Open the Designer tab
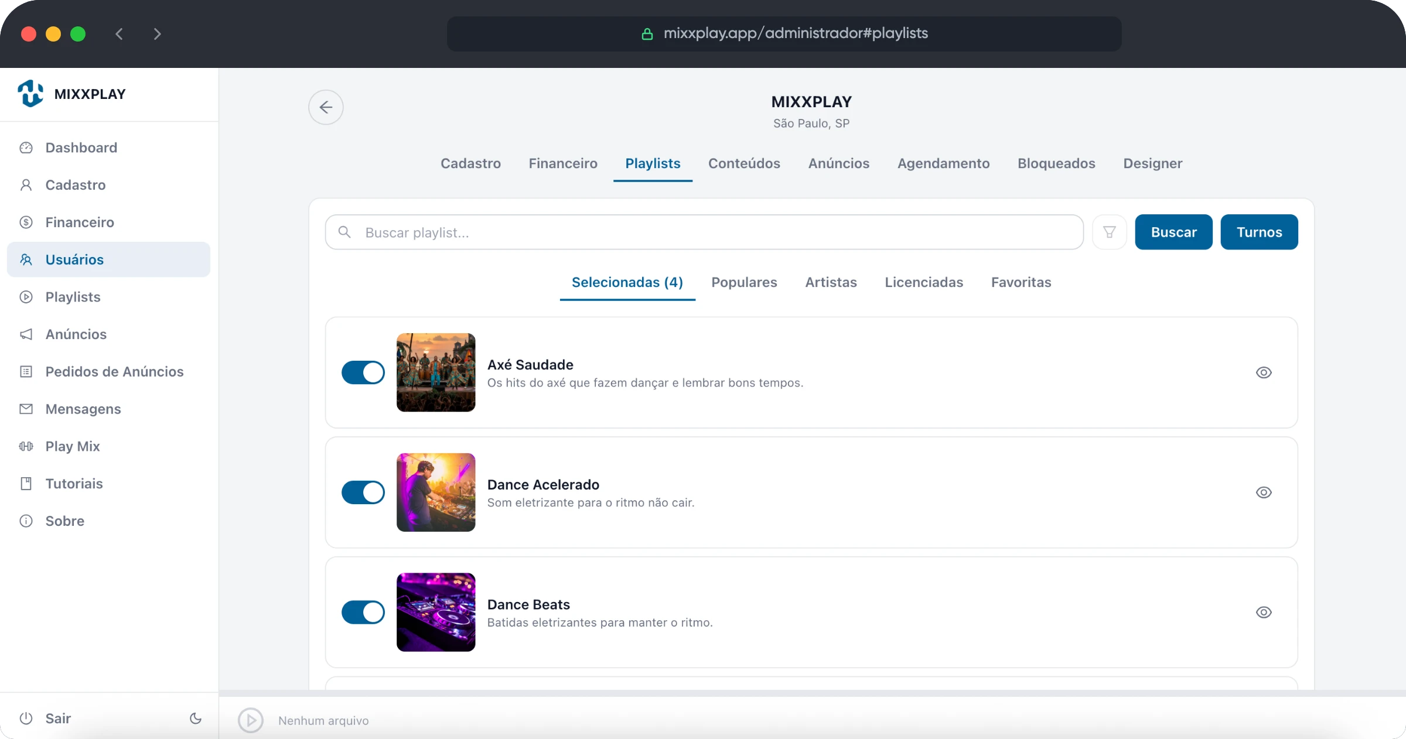Image resolution: width=1406 pixels, height=739 pixels. 1152,163
